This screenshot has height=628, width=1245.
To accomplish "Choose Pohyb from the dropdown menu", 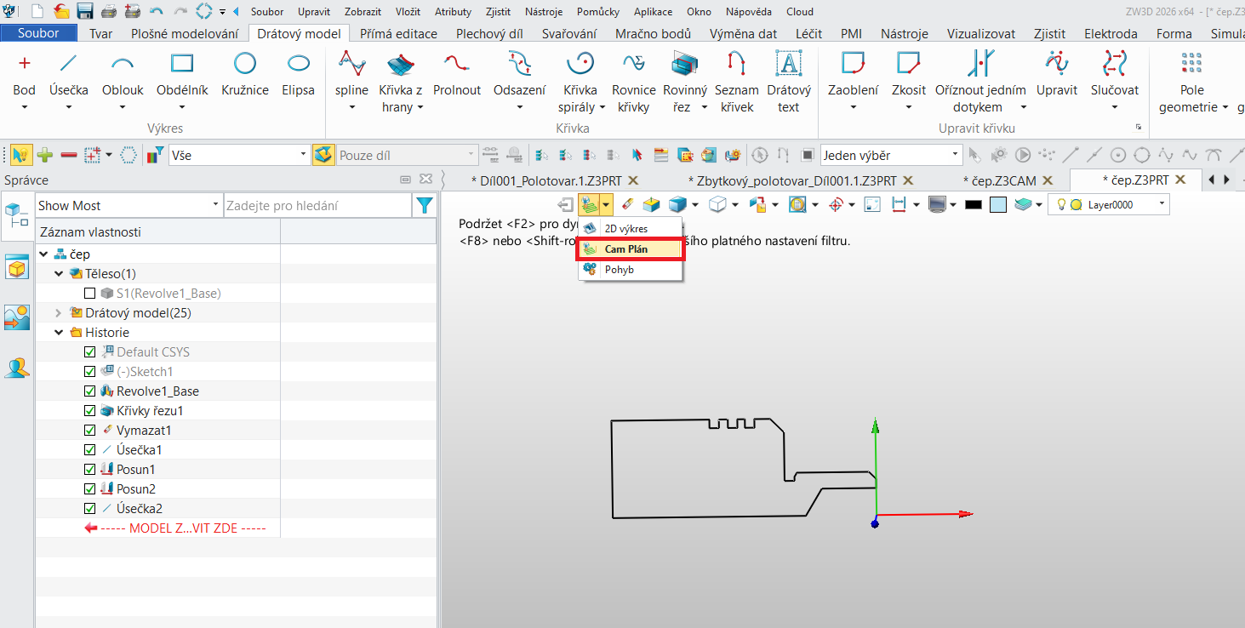I will click(x=631, y=270).
